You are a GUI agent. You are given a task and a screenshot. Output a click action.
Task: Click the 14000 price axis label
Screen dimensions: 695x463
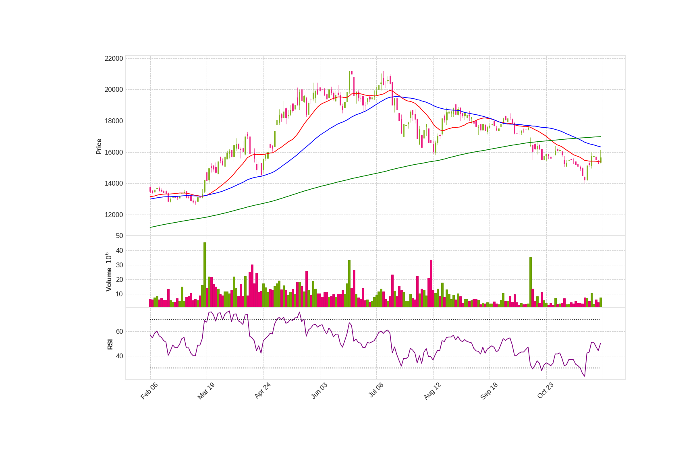point(114,184)
